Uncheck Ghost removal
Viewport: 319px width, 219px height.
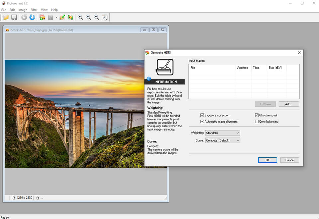pyautogui.click(x=257, y=115)
